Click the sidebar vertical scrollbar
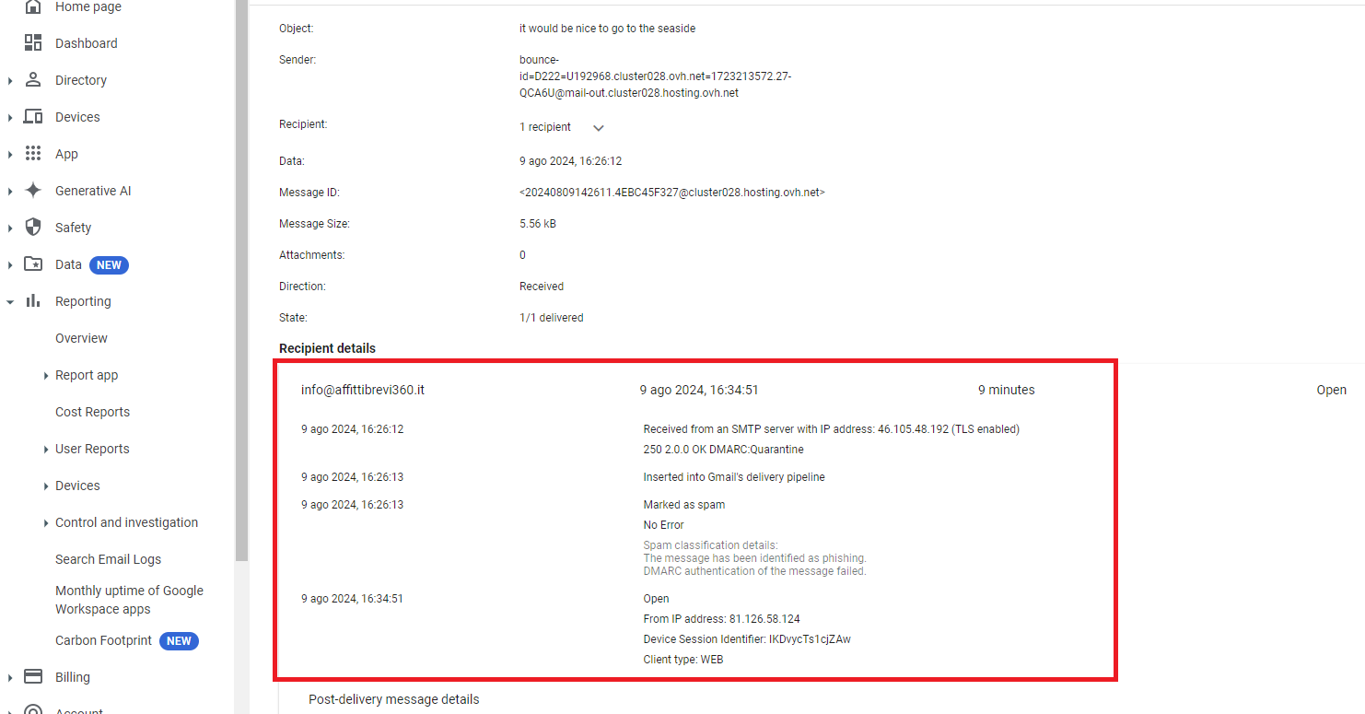1365x714 pixels. click(x=241, y=276)
